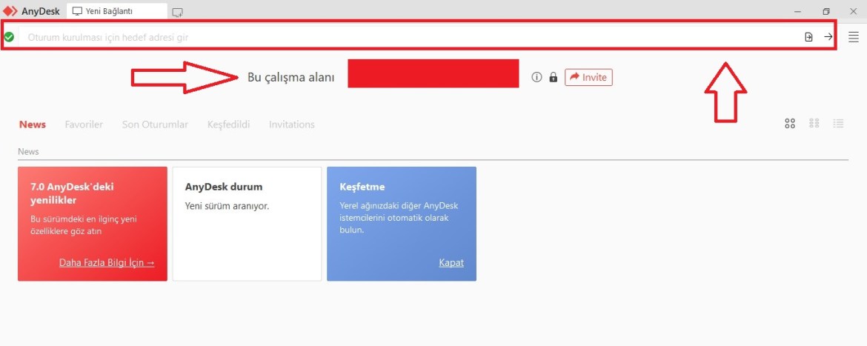Close the AnyDesk window
Viewport: 867px width, 346px height.
coord(853,11)
